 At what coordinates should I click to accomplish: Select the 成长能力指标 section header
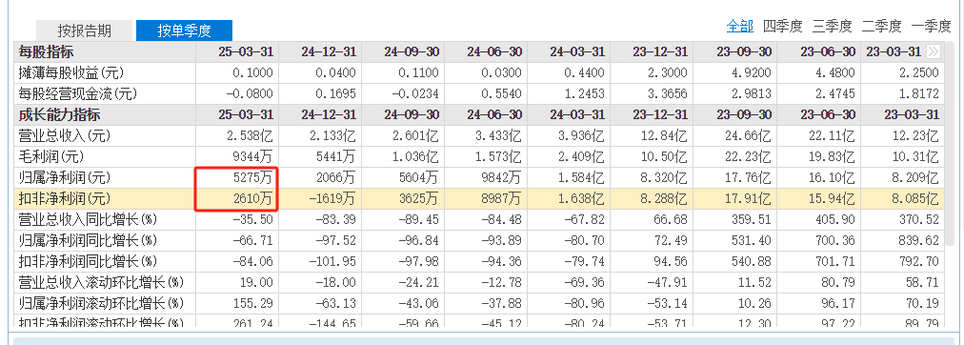tap(60, 115)
